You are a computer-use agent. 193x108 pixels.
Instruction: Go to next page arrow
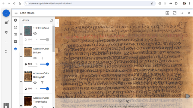tap(128, 101)
